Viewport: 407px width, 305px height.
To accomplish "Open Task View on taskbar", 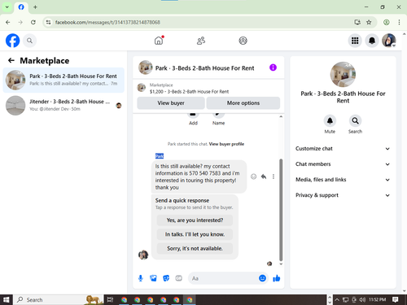I will pos(110,299).
